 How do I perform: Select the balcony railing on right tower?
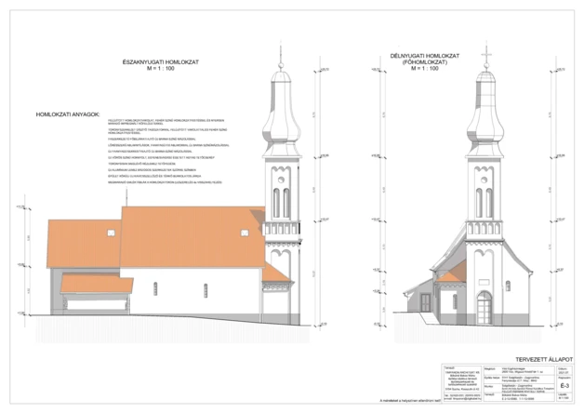pyautogui.click(x=484, y=226)
